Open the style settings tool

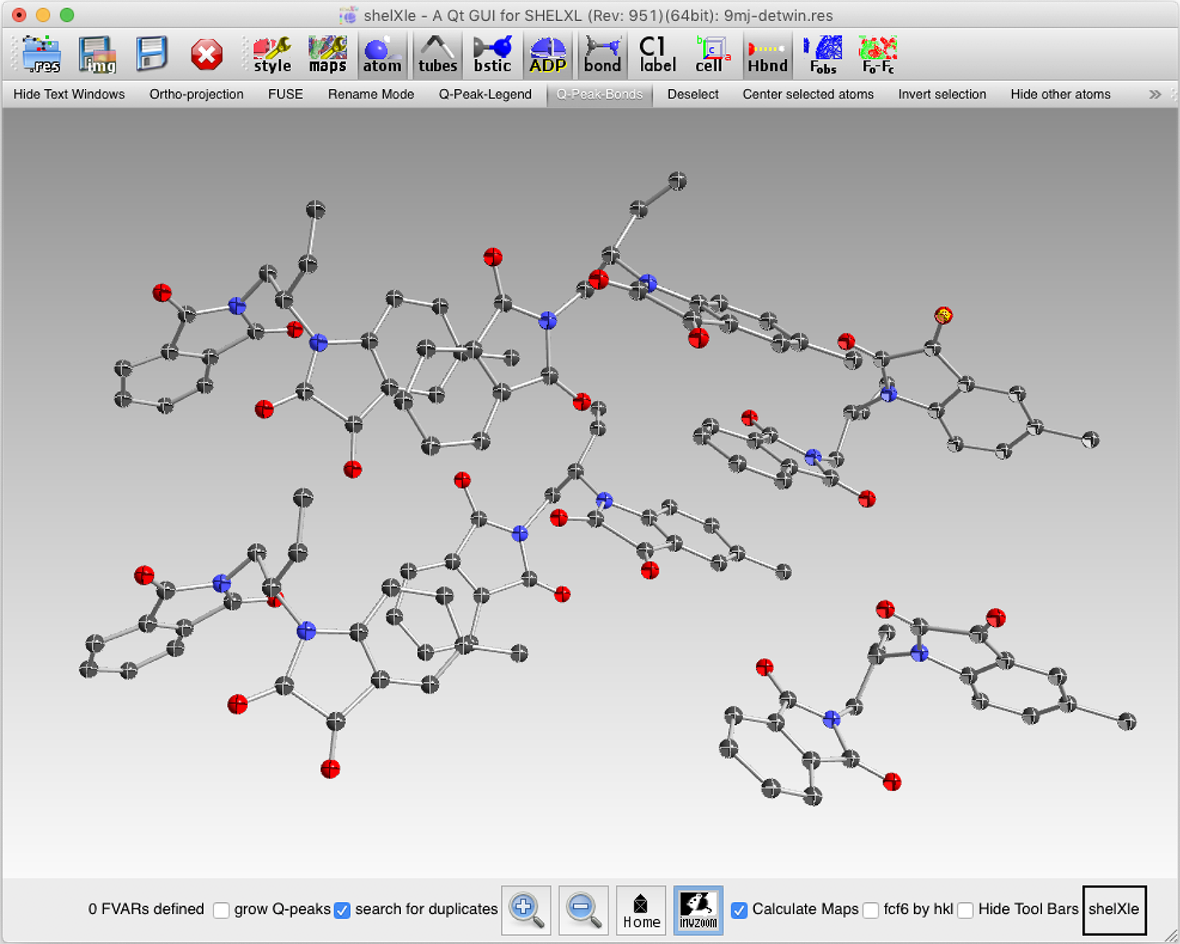click(x=272, y=54)
